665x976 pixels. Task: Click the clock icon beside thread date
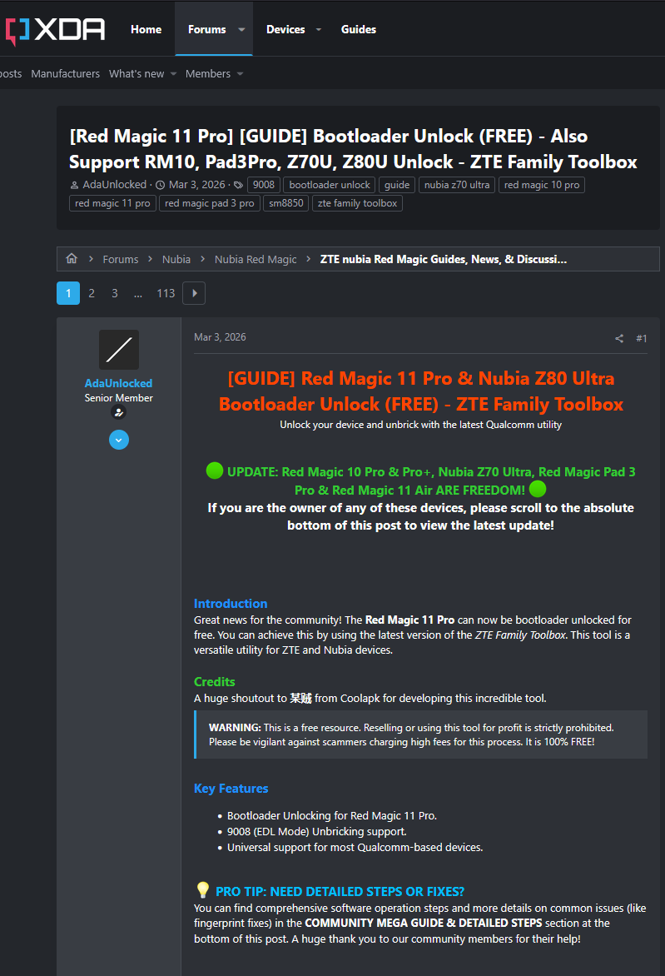(160, 185)
